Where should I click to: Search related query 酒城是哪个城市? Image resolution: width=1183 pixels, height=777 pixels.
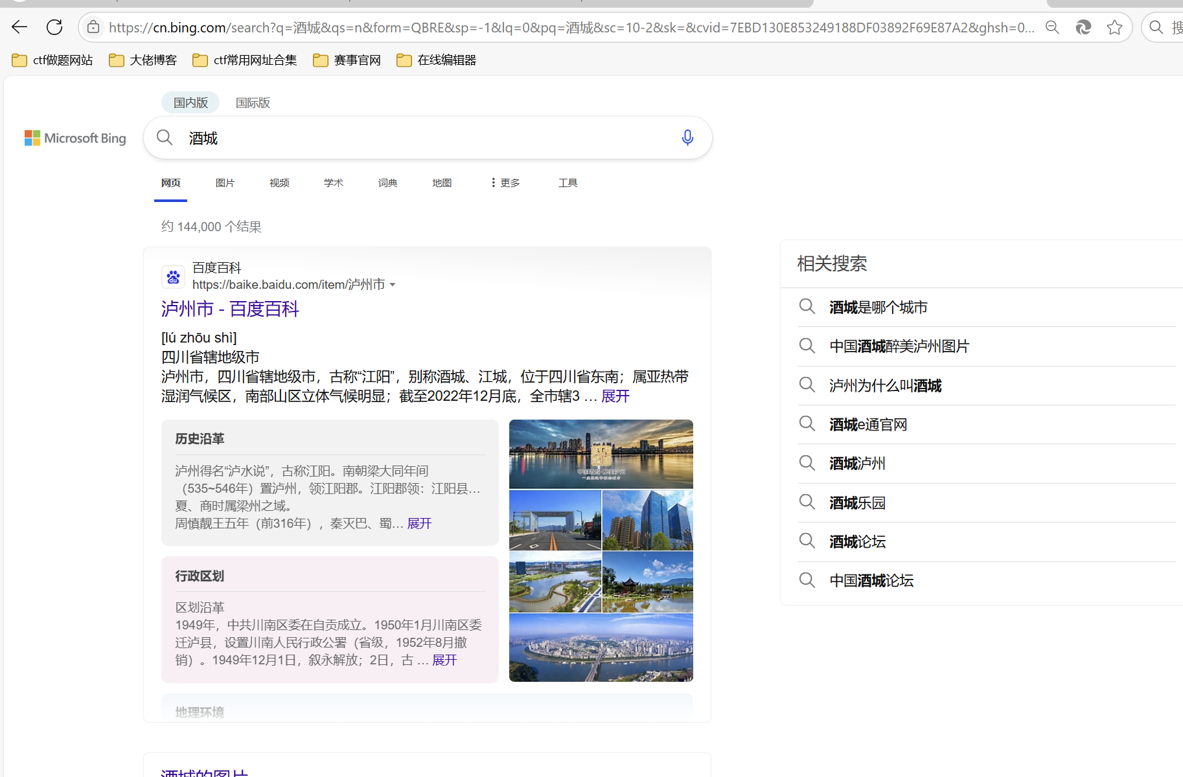point(879,307)
